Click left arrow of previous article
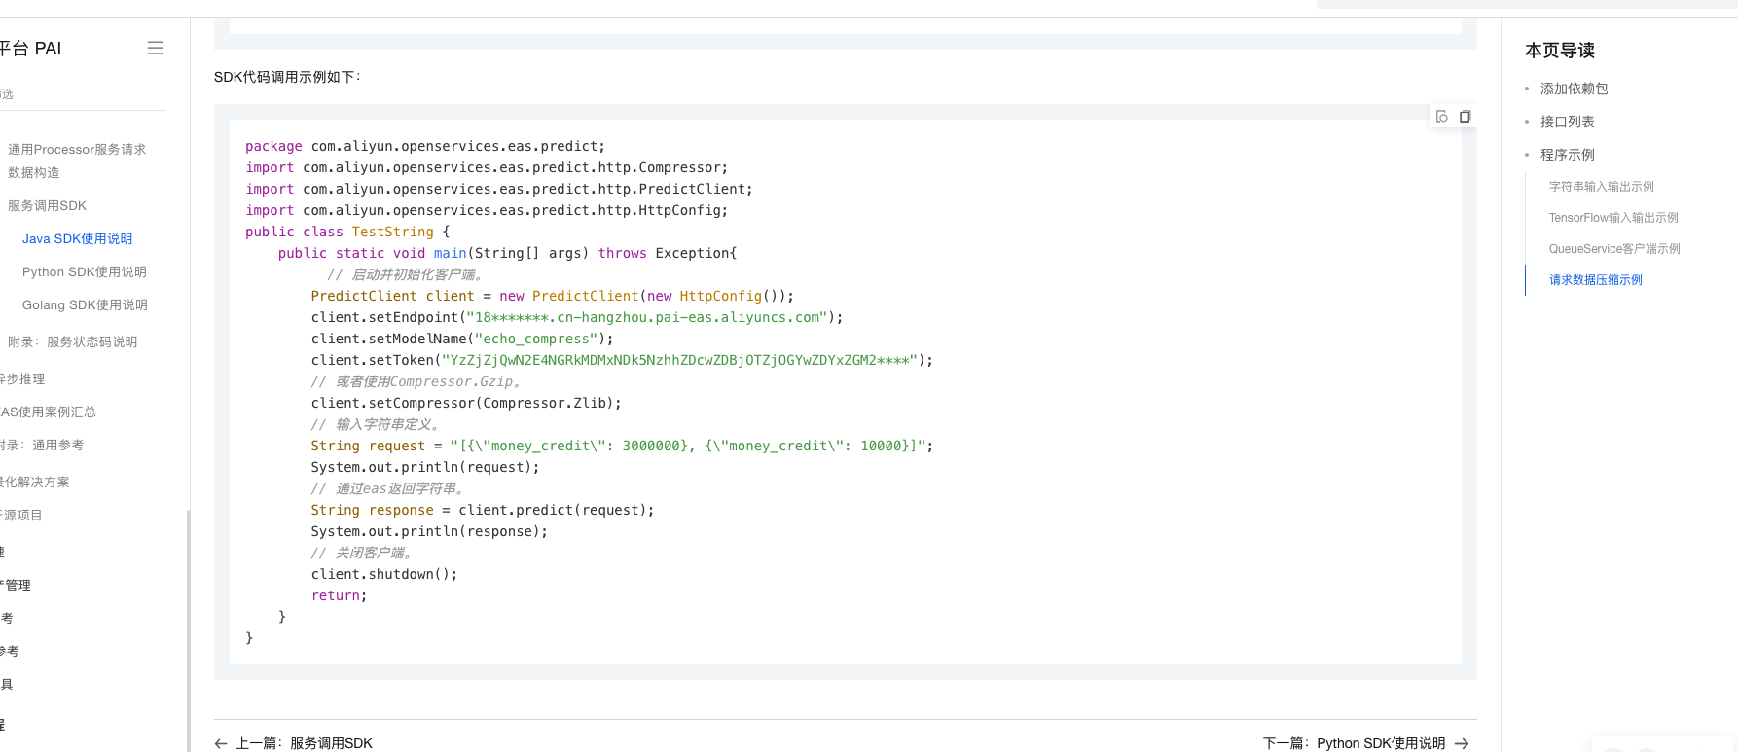Viewport: 1738px width, 752px height. pyautogui.click(x=221, y=743)
